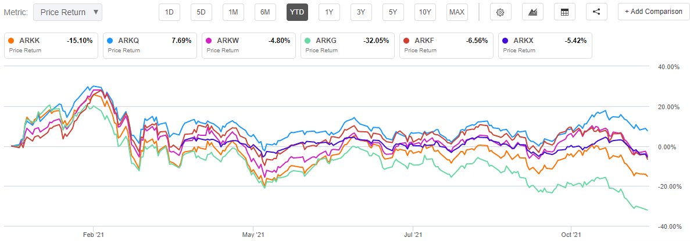Switch chart type with mountain chart icon
Screen dimensions: 690x241
tap(532, 12)
